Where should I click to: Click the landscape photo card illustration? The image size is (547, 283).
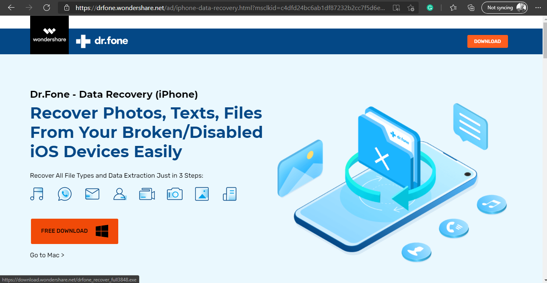pos(300,168)
